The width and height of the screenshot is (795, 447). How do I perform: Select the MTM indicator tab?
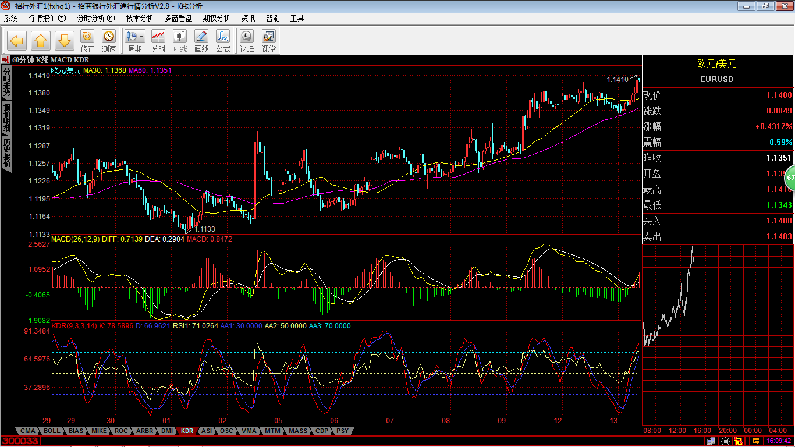click(272, 431)
